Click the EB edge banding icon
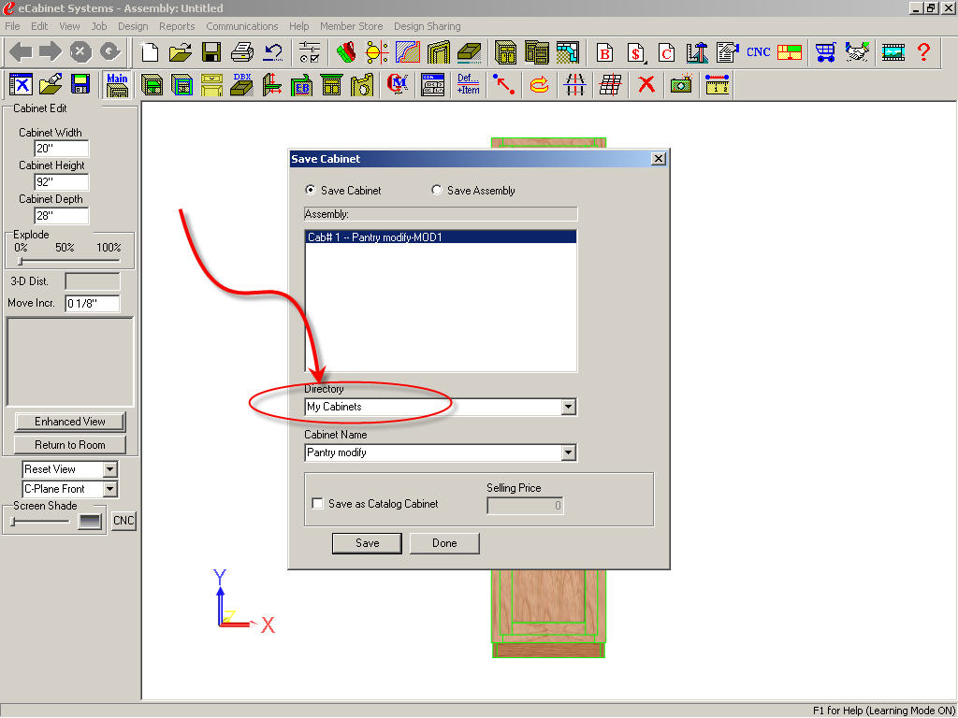This screenshot has height=718, width=958. coord(301,85)
